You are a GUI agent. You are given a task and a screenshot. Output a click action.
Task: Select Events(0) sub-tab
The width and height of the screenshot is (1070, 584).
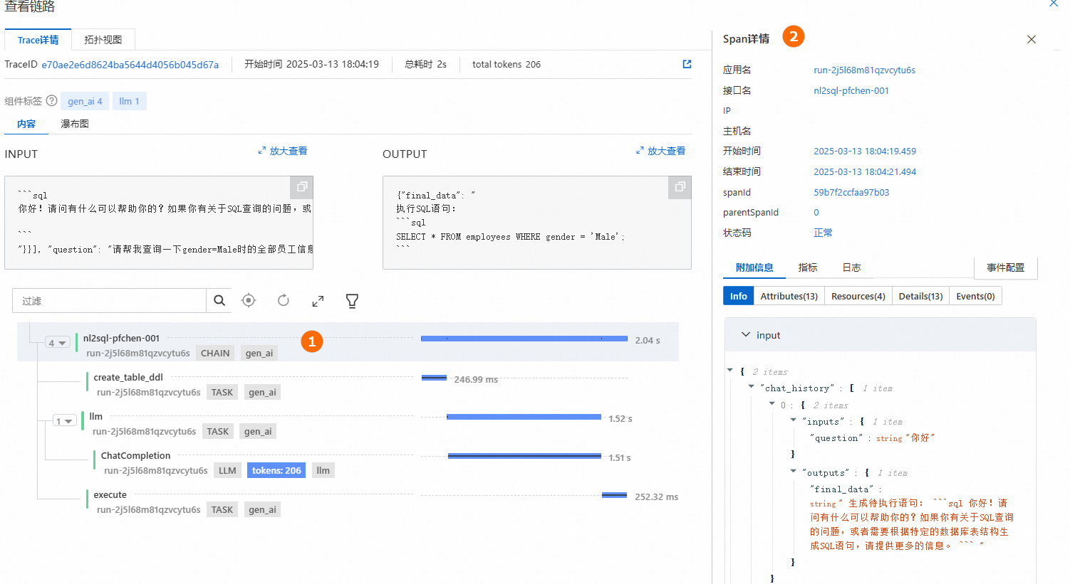[976, 296]
